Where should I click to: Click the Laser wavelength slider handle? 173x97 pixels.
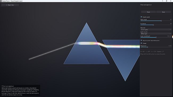tap(156, 37)
